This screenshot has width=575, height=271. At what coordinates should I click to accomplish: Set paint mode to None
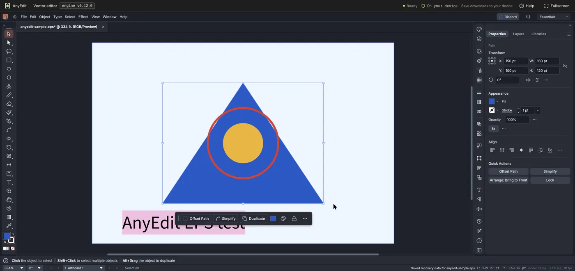[x=13, y=248]
